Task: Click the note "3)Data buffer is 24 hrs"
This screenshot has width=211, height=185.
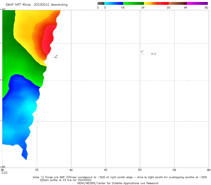Action: (x=66, y=180)
